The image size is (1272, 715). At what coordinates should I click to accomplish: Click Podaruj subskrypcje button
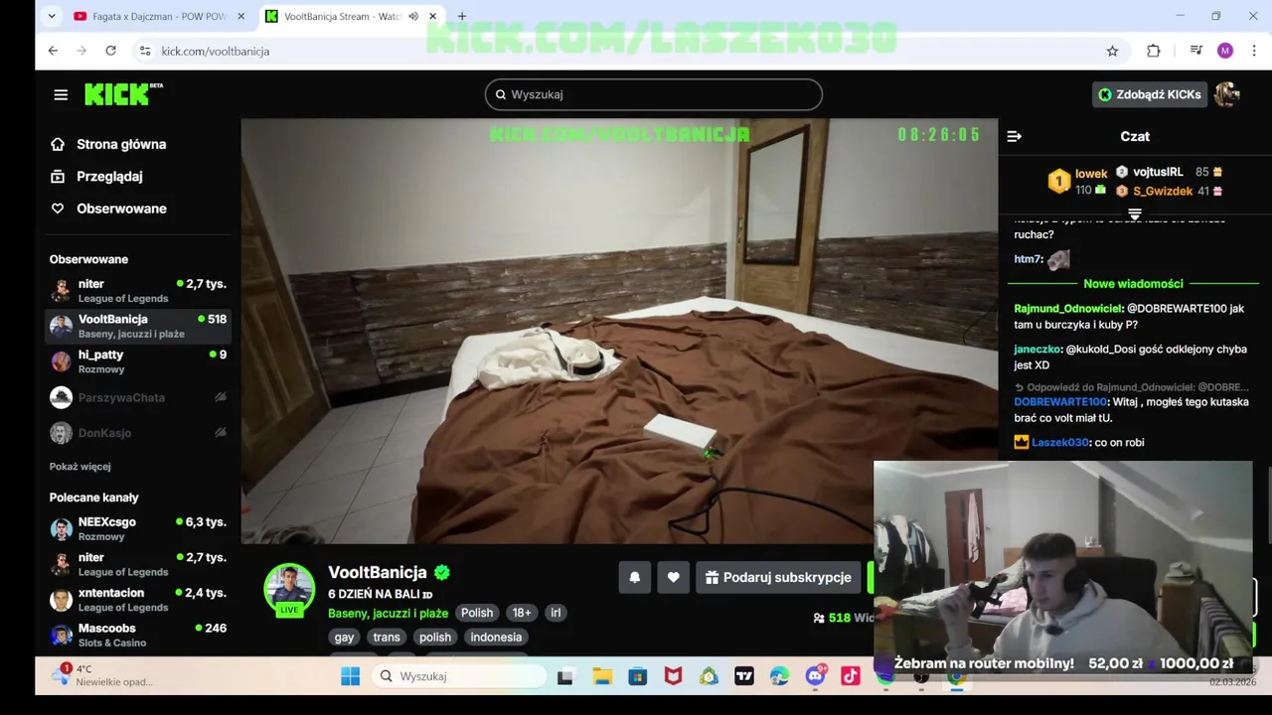click(x=779, y=577)
